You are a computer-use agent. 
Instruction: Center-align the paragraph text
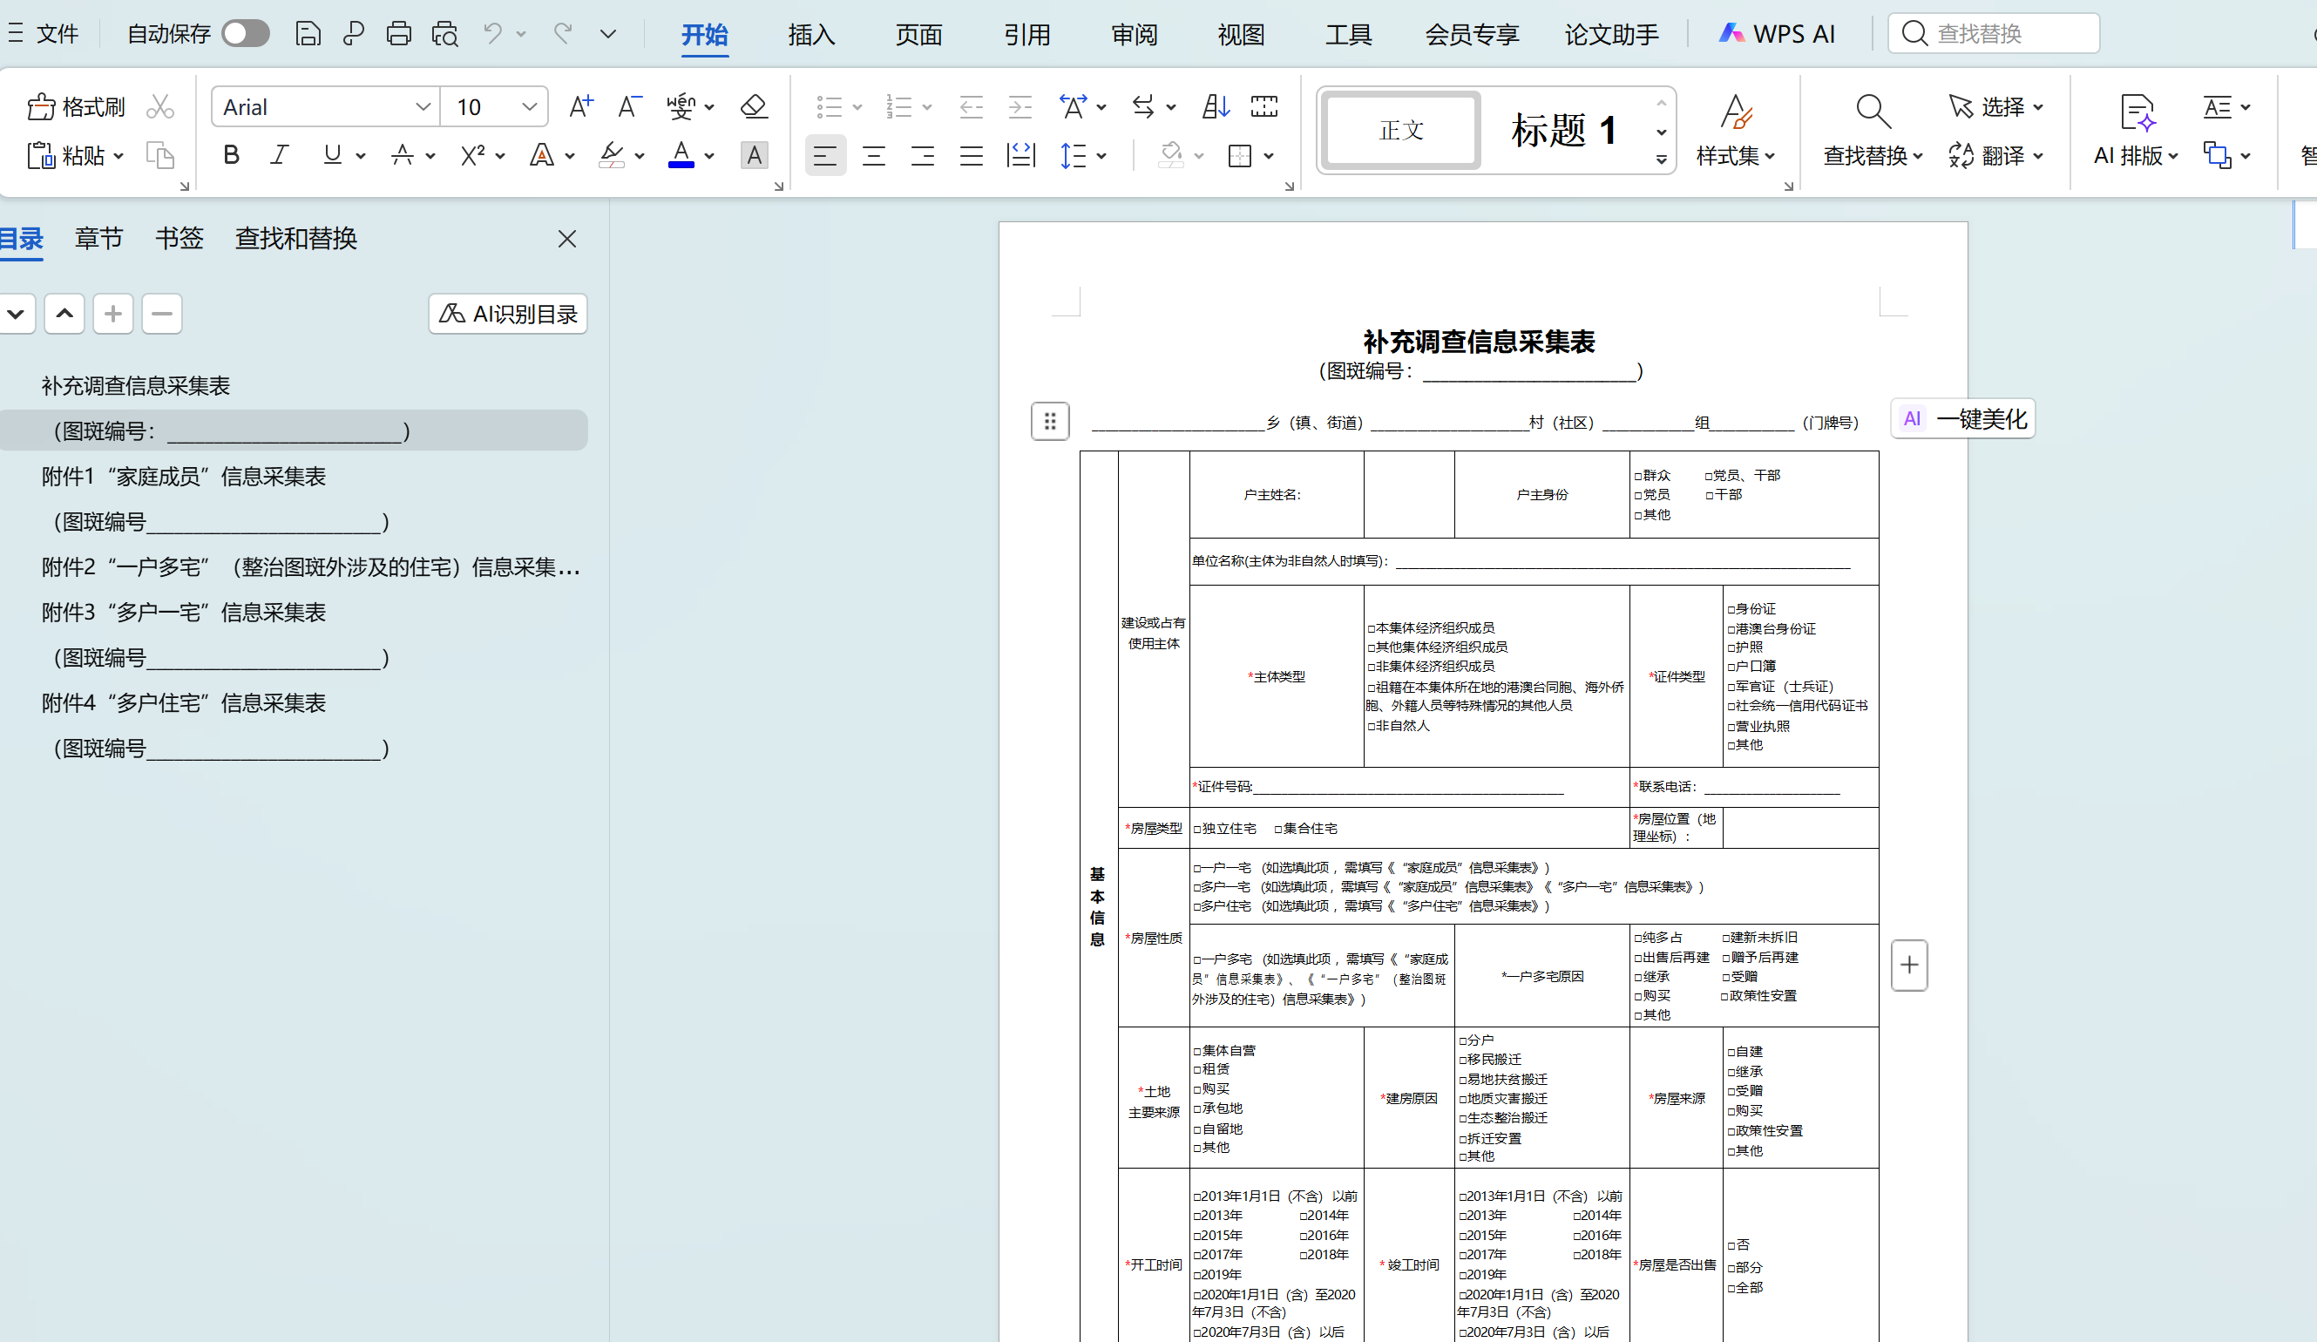pyautogui.click(x=873, y=155)
